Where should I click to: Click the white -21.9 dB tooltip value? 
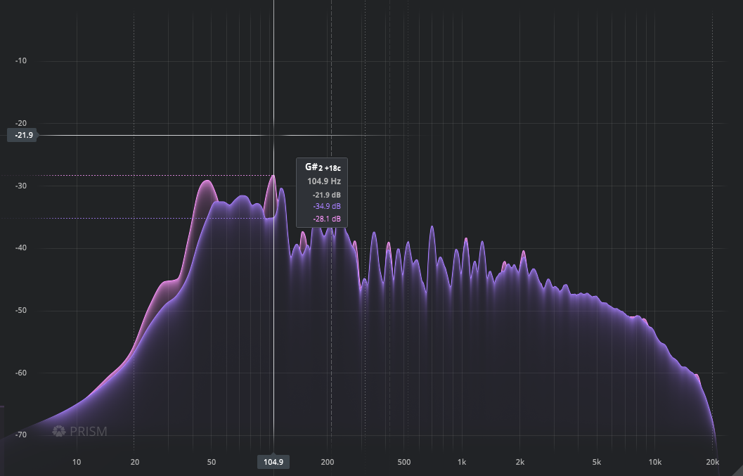coord(326,195)
